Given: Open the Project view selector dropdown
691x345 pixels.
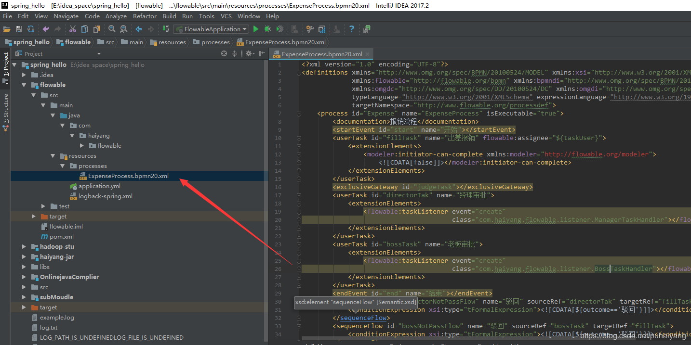Looking at the screenshot, I should pyautogui.click(x=99, y=54).
